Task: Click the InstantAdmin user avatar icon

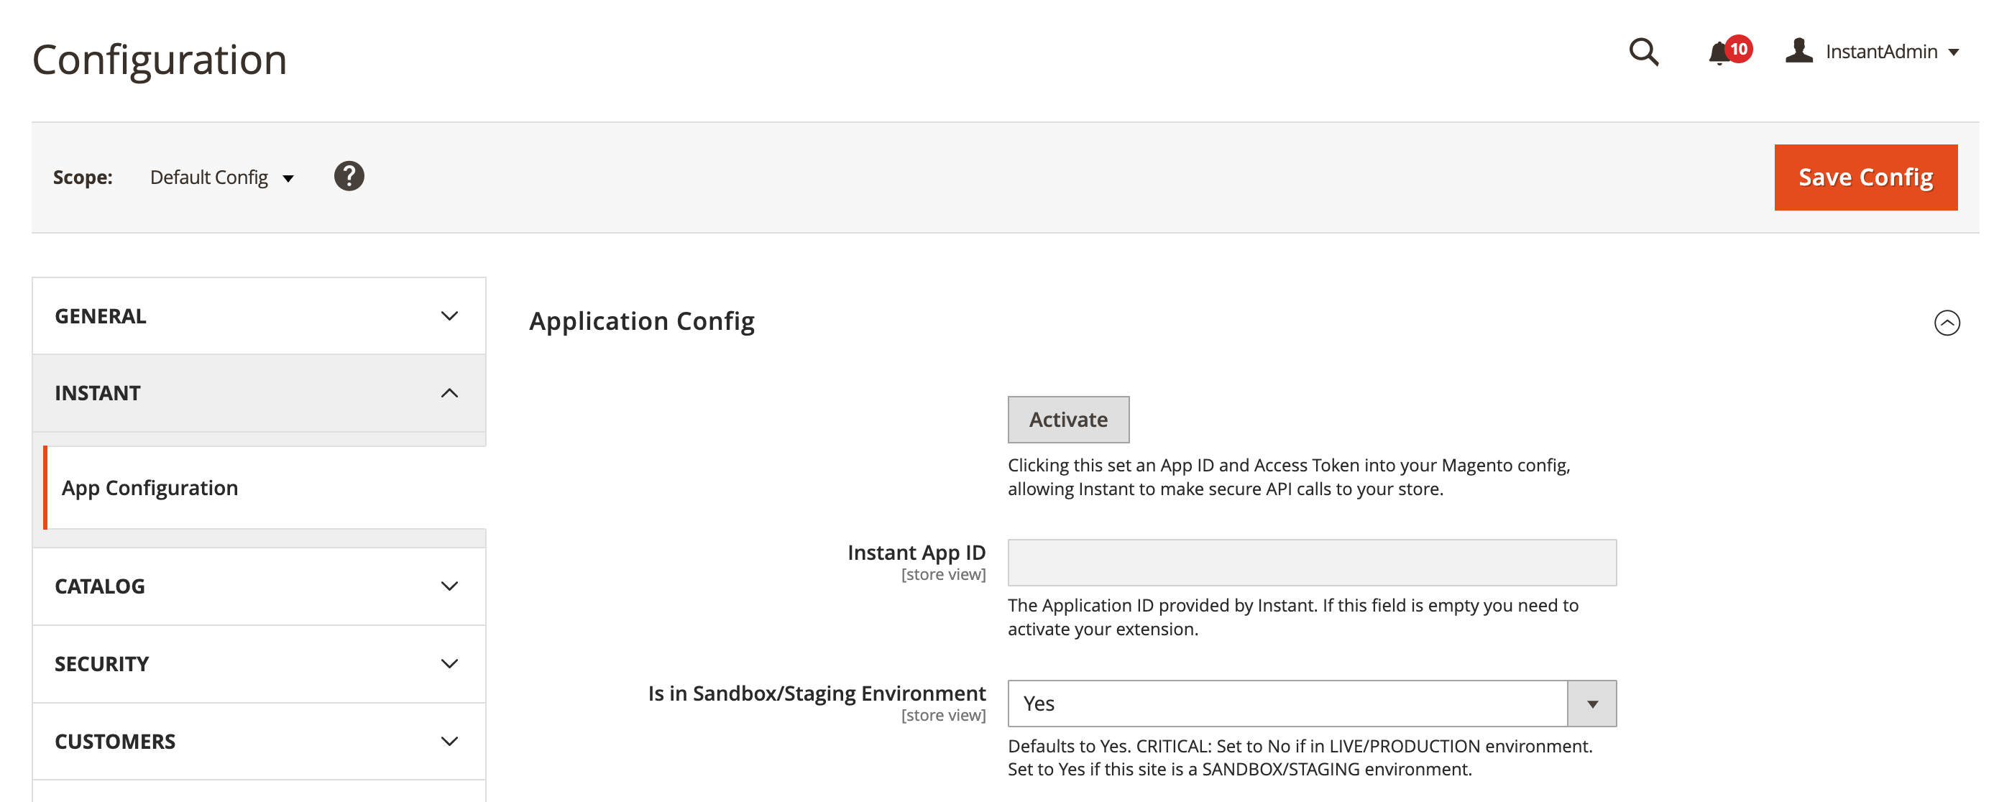Action: 1799,50
